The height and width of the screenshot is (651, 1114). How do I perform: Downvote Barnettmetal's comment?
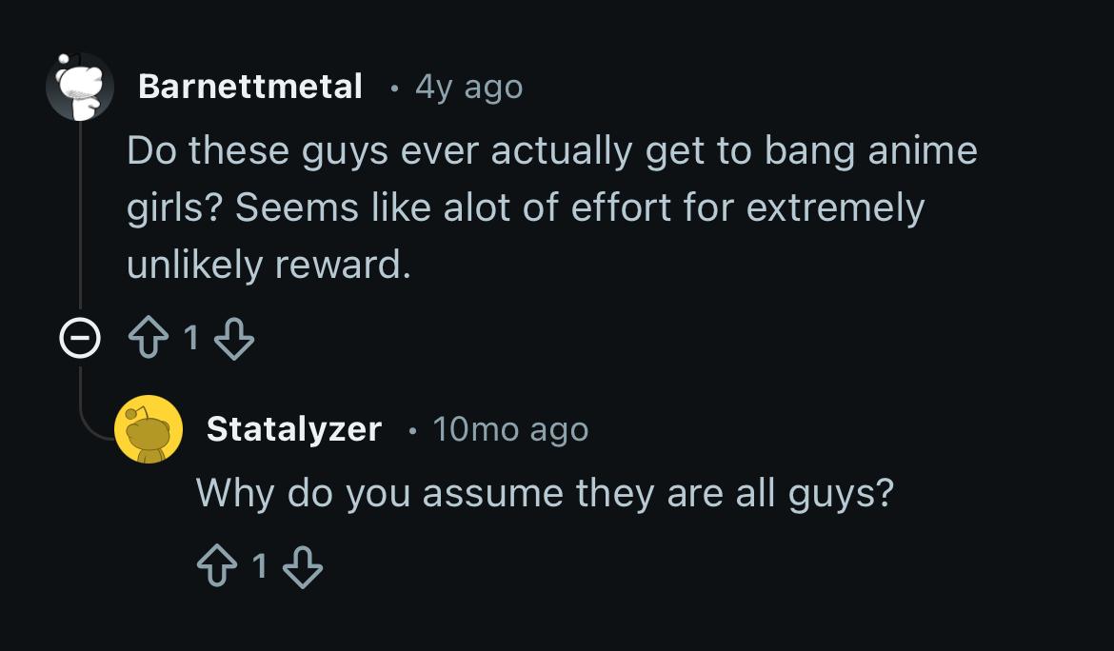233,339
